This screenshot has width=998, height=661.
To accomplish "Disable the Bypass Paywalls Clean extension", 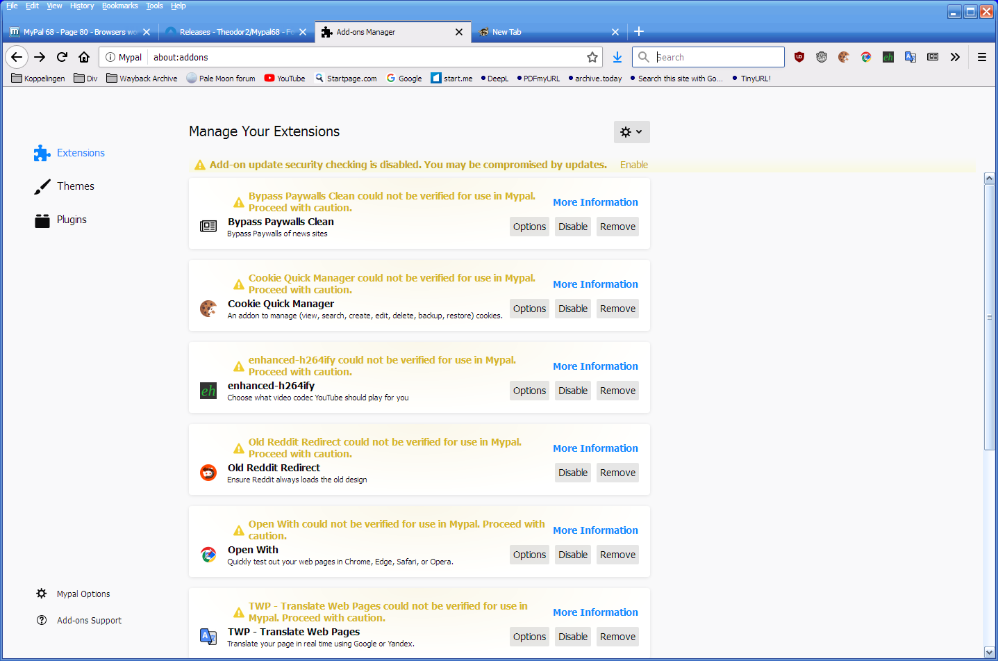I will pos(573,227).
